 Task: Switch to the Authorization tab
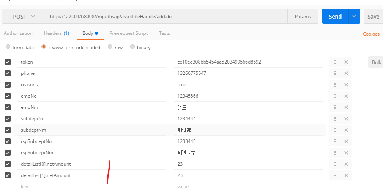[18, 33]
